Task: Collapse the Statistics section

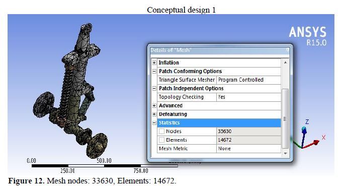Action: [x=154, y=123]
